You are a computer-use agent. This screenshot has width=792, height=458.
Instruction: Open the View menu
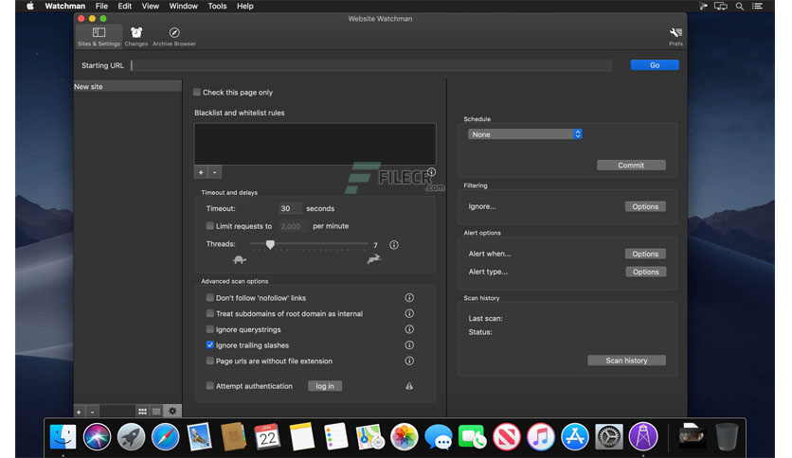[150, 6]
